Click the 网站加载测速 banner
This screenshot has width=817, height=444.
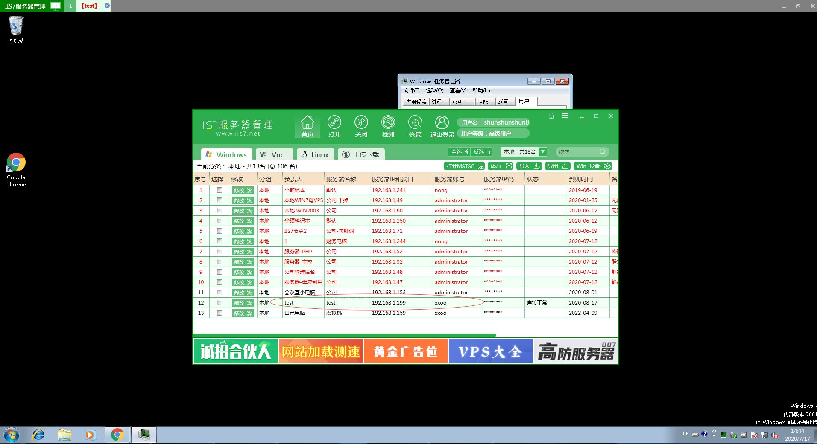pyautogui.click(x=321, y=351)
